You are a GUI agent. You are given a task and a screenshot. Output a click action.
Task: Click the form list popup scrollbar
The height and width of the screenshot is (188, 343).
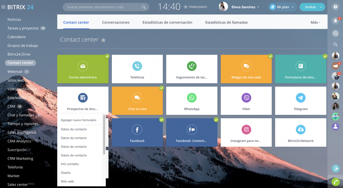pyautogui.click(x=104, y=134)
